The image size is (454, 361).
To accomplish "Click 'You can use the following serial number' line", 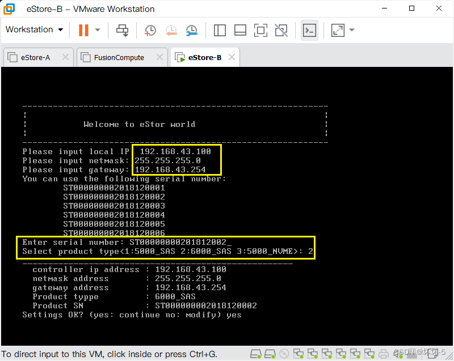I will 124,179.
